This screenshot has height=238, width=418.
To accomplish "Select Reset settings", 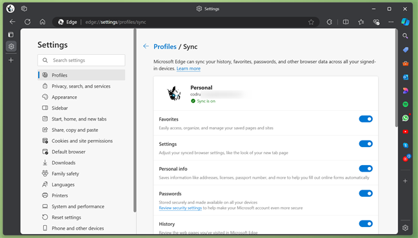I will [81, 217].
